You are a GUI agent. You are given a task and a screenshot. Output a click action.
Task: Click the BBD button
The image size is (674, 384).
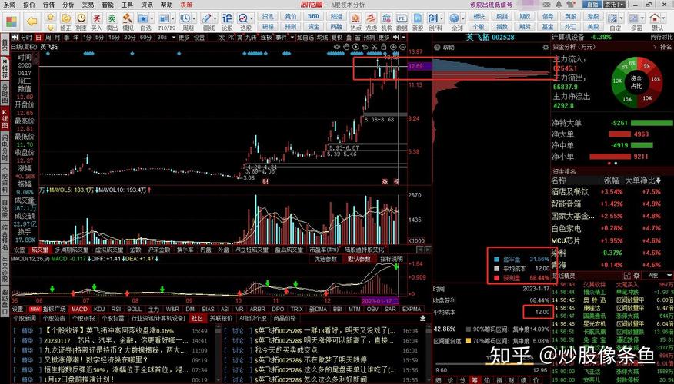(x=313, y=16)
